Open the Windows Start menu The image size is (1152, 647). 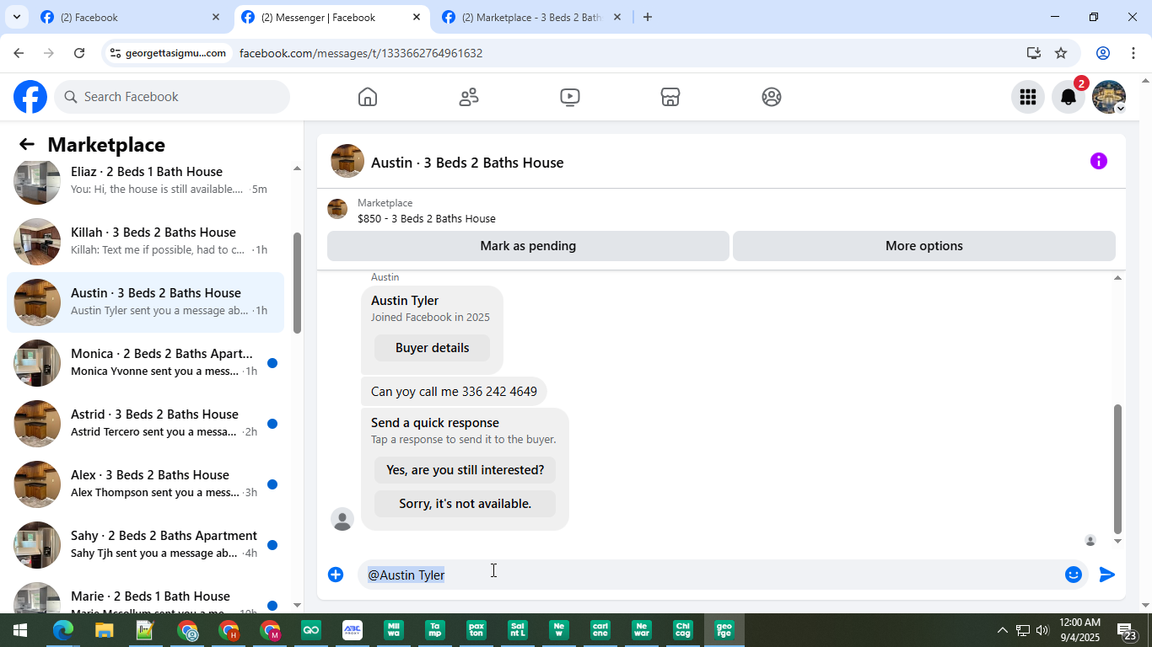[x=20, y=630]
